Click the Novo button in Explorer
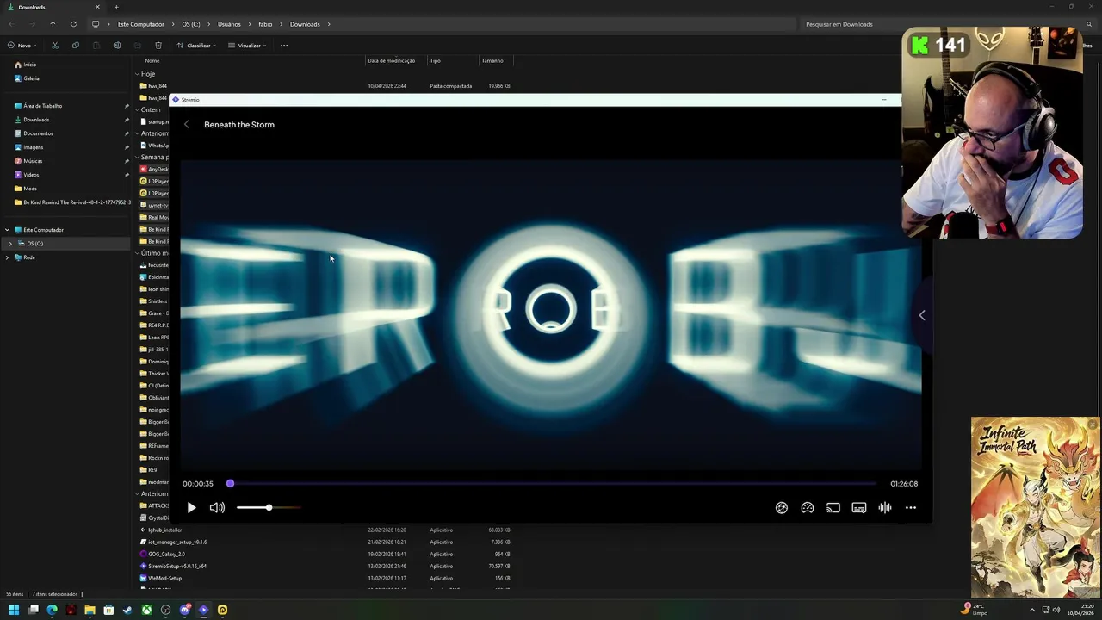The height and width of the screenshot is (620, 1102). click(x=22, y=46)
